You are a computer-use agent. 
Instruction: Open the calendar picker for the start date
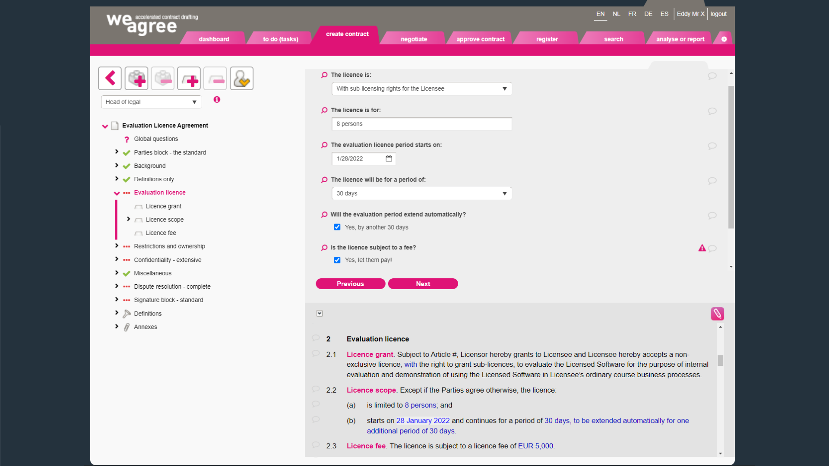[388, 158]
